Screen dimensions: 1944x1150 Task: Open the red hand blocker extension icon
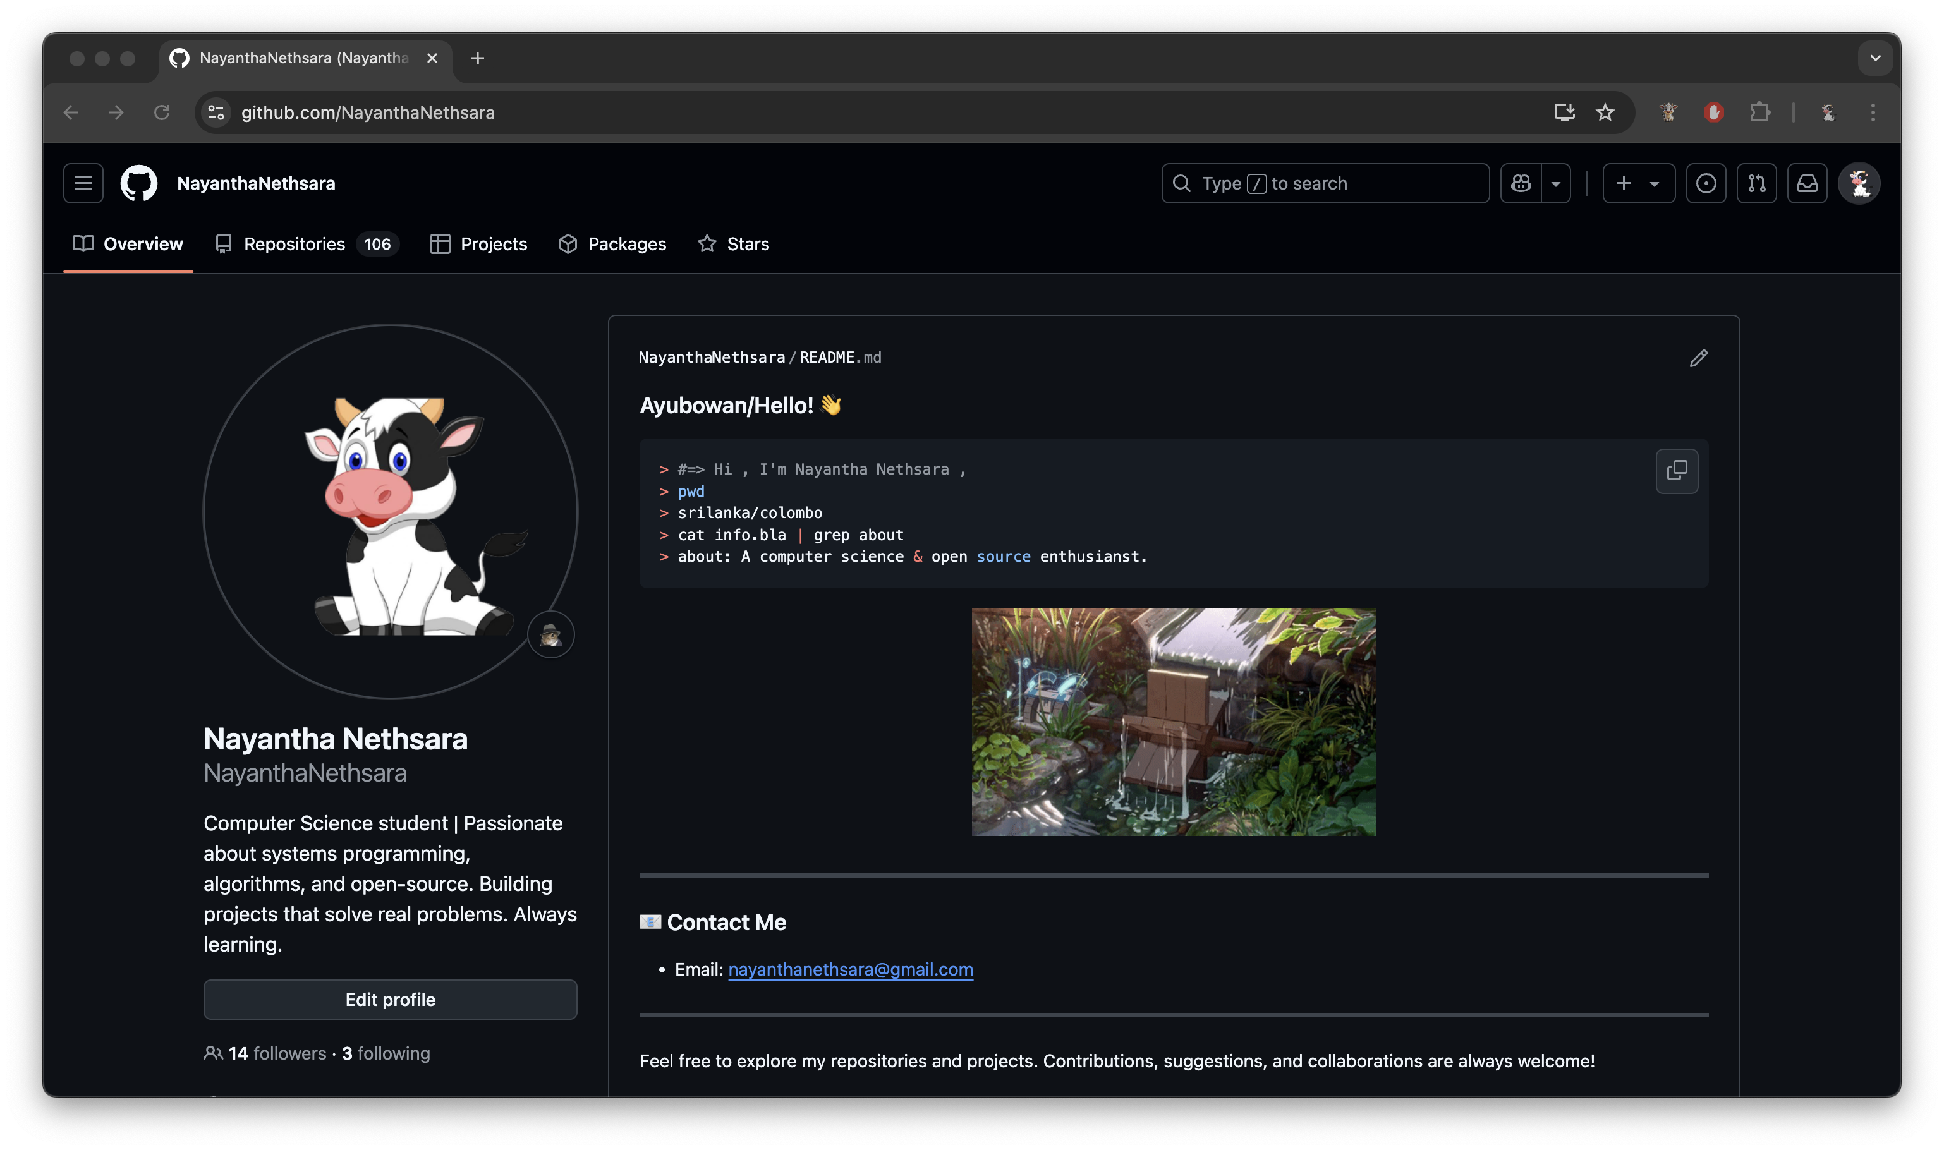pyautogui.click(x=1713, y=112)
